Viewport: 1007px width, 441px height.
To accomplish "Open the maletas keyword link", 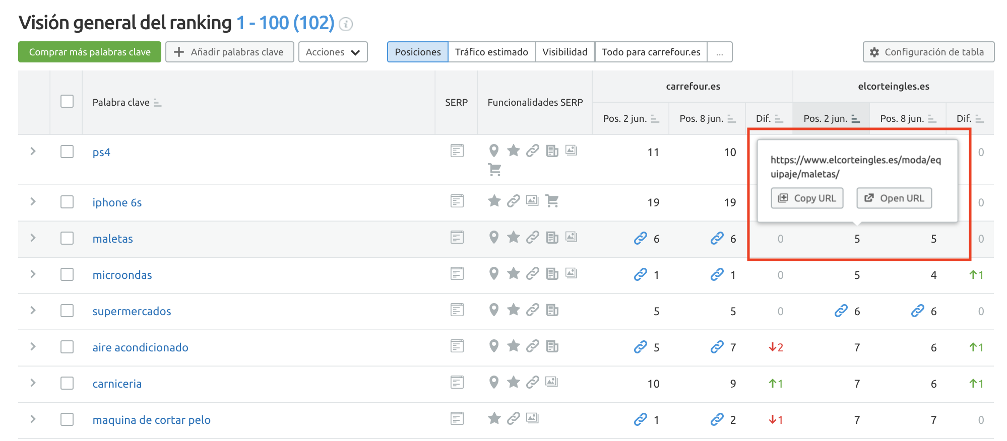I will click(113, 239).
